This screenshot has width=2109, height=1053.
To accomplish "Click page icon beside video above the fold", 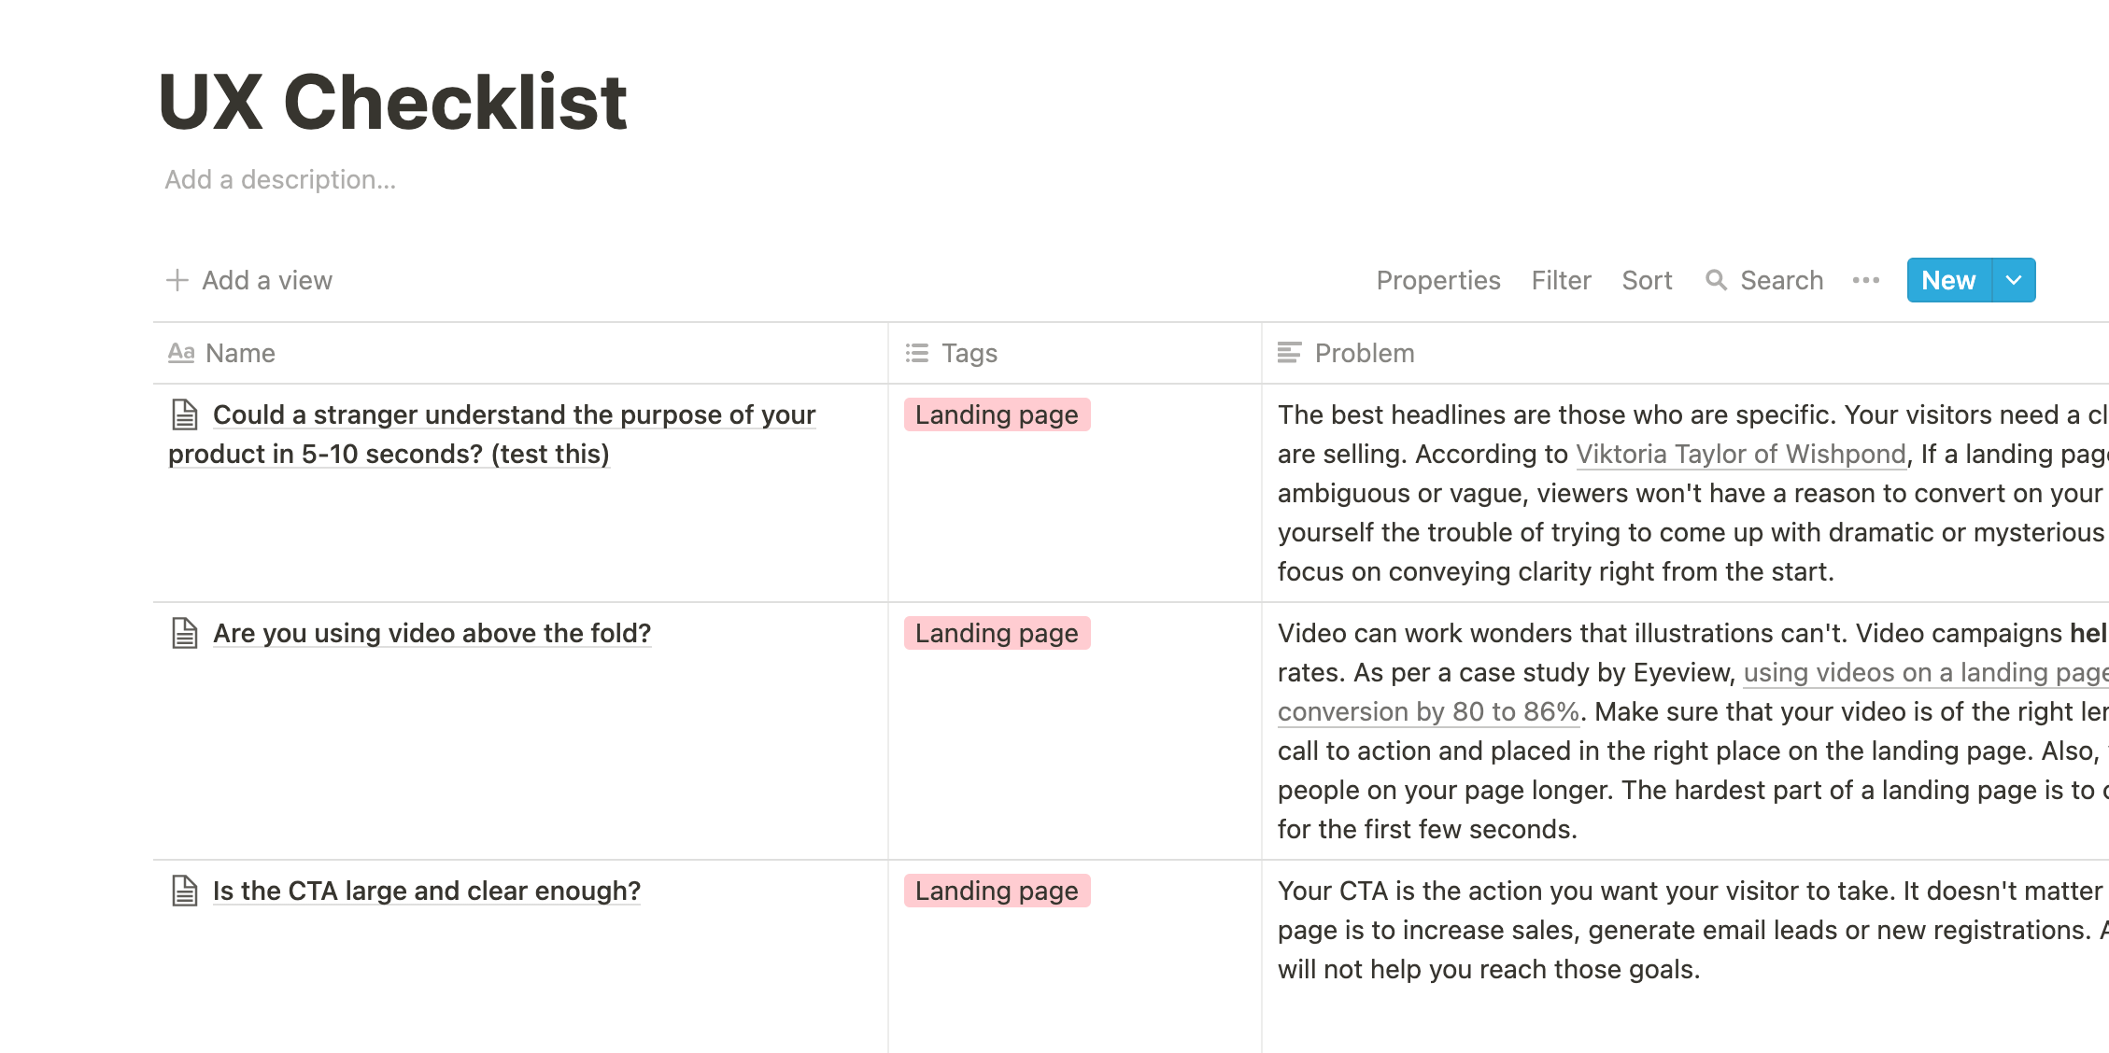I will 185,633.
